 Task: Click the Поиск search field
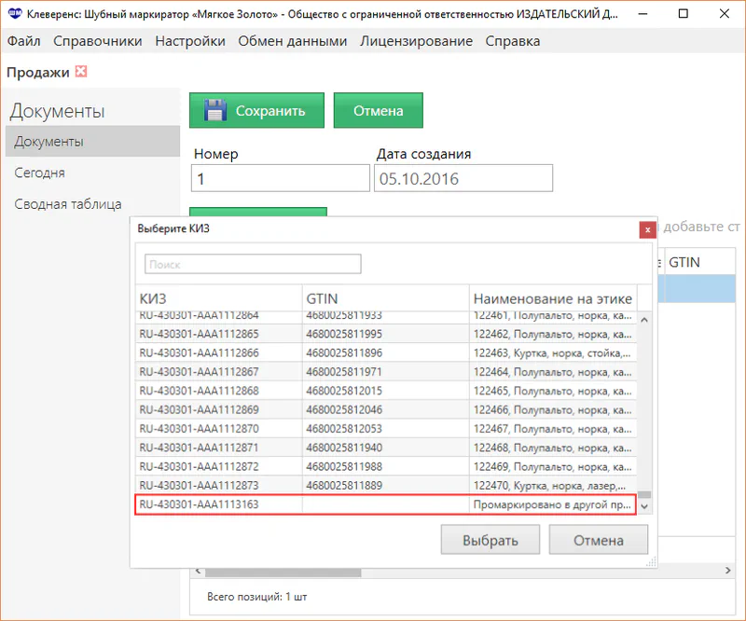(x=252, y=265)
